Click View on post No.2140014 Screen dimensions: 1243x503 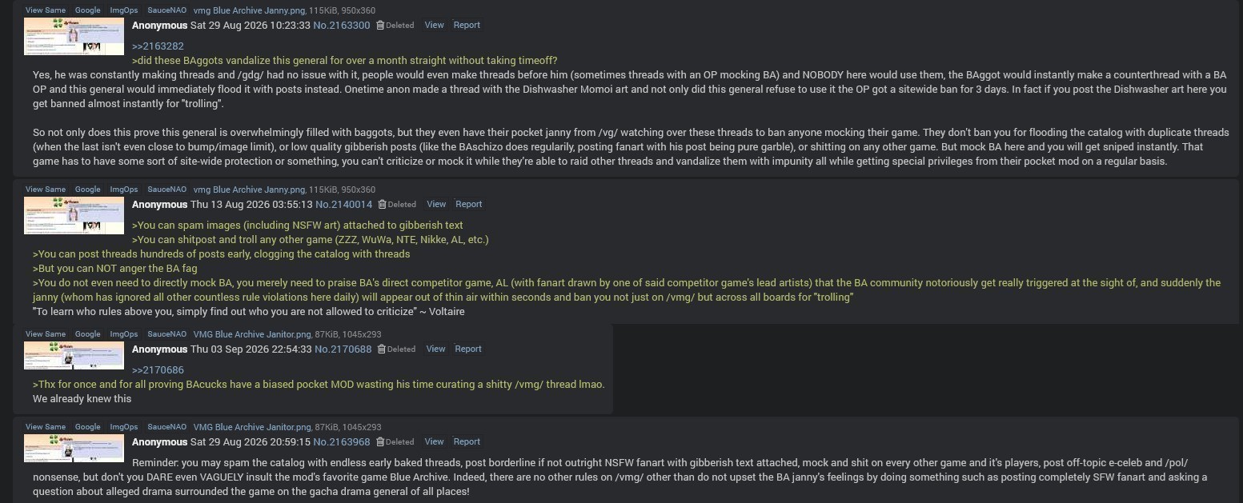pos(436,205)
